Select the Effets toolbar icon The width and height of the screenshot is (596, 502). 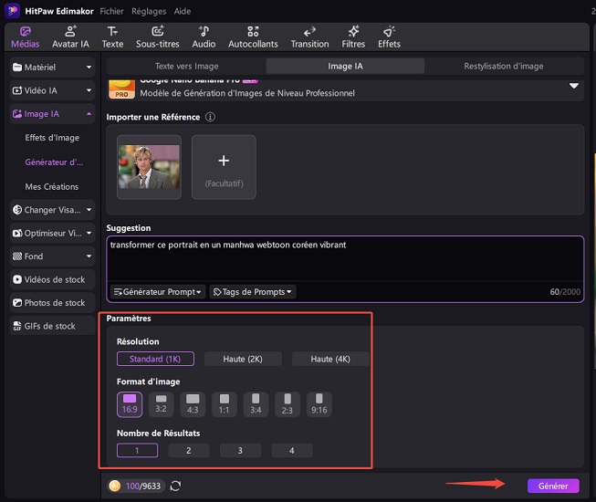[389, 37]
